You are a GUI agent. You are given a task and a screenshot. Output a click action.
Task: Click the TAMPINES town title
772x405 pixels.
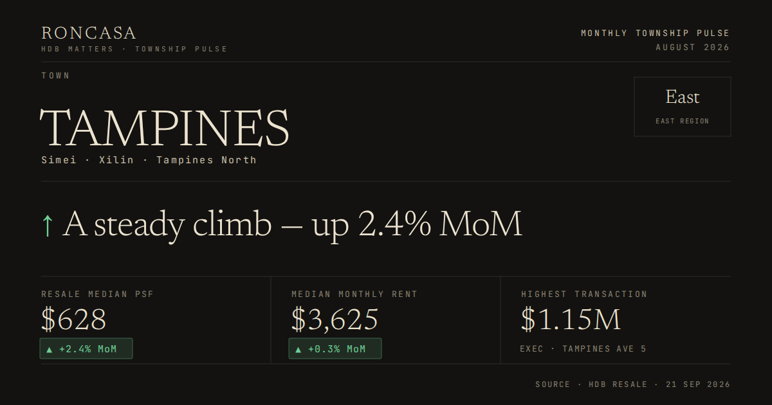[165, 129]
